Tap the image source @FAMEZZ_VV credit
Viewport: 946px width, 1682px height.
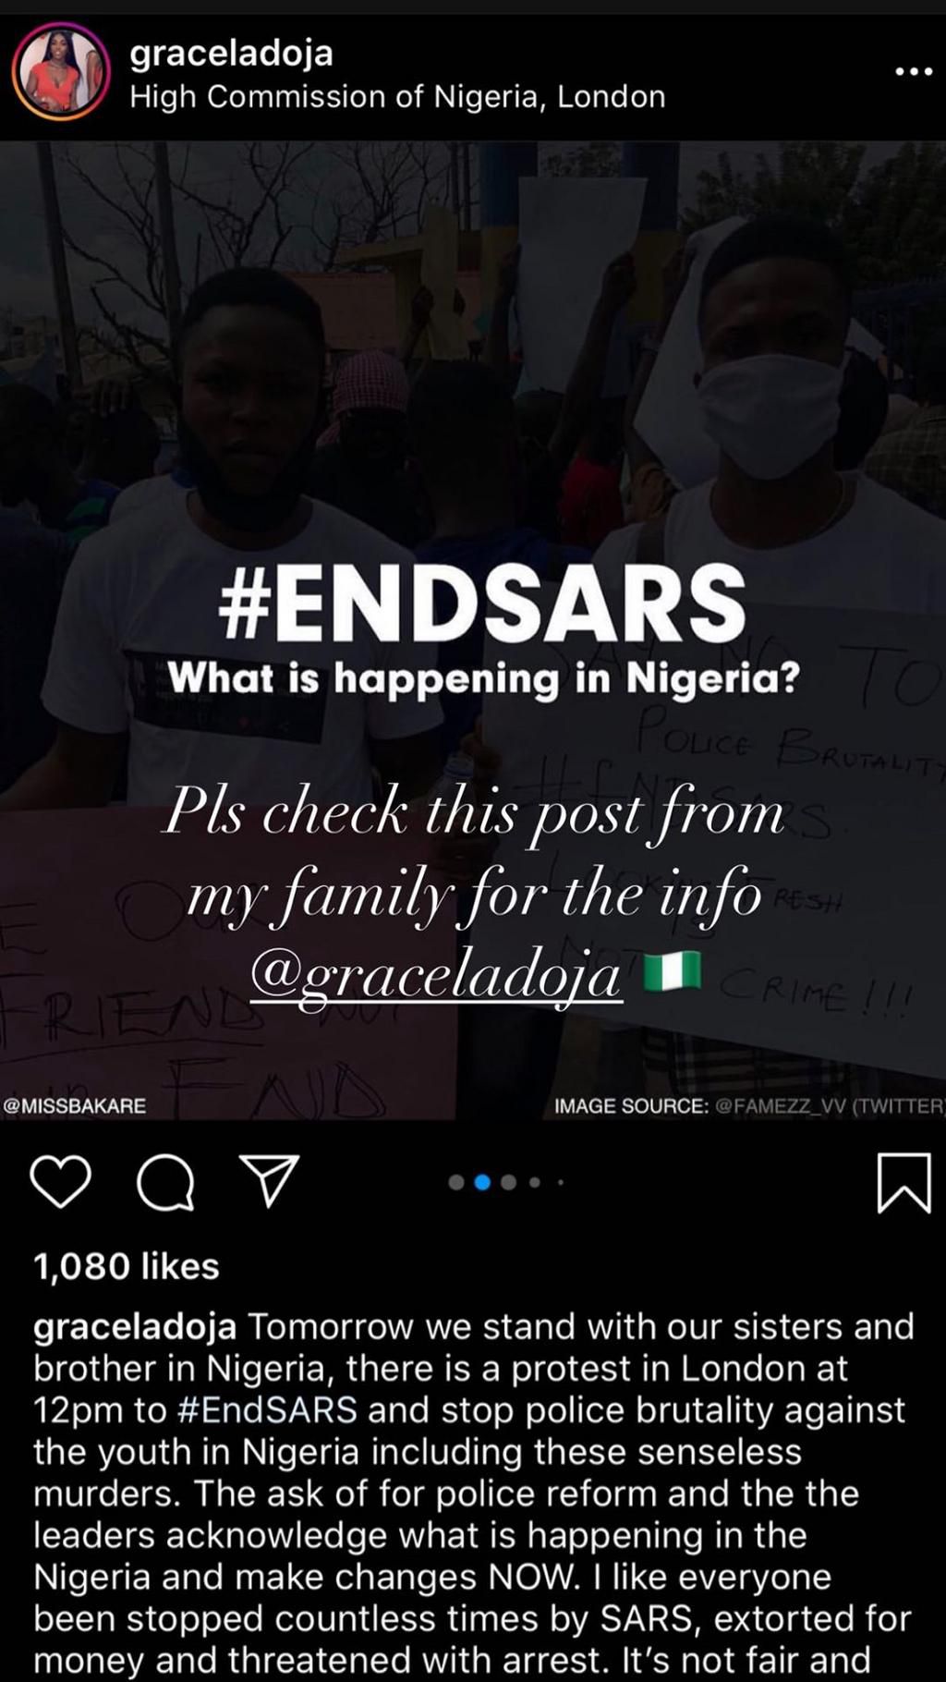(x=748, y=1105)
